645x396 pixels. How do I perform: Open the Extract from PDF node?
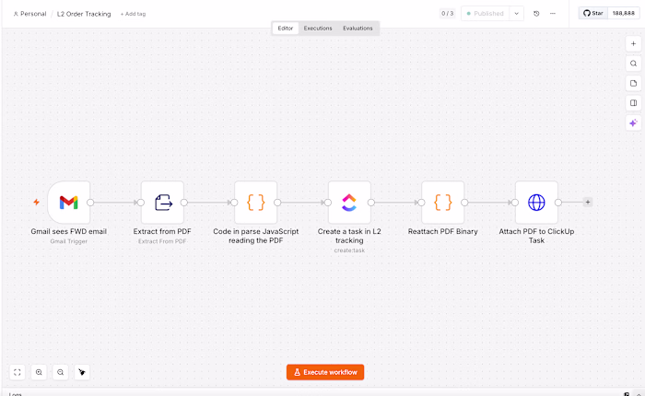tap(162, 203)
